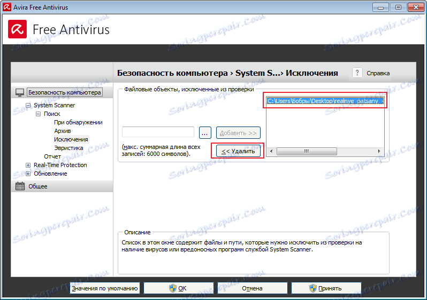Click the Avira logo in the header
427x300 pixels.
[18, 29]
